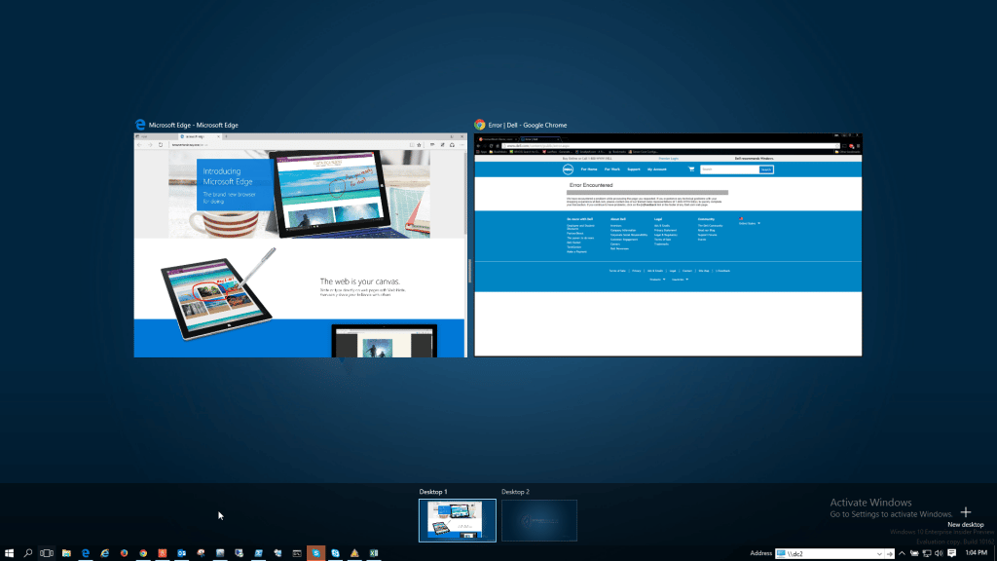Switch to the Desktop 2 thumbnail
The height and width of the screenshot is (561, 997).
[539, 520]
